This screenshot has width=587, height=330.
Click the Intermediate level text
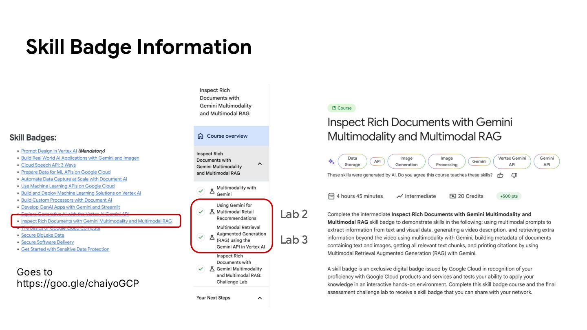click(420, 196)
